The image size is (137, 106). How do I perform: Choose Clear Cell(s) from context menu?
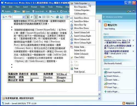(82, 57)
